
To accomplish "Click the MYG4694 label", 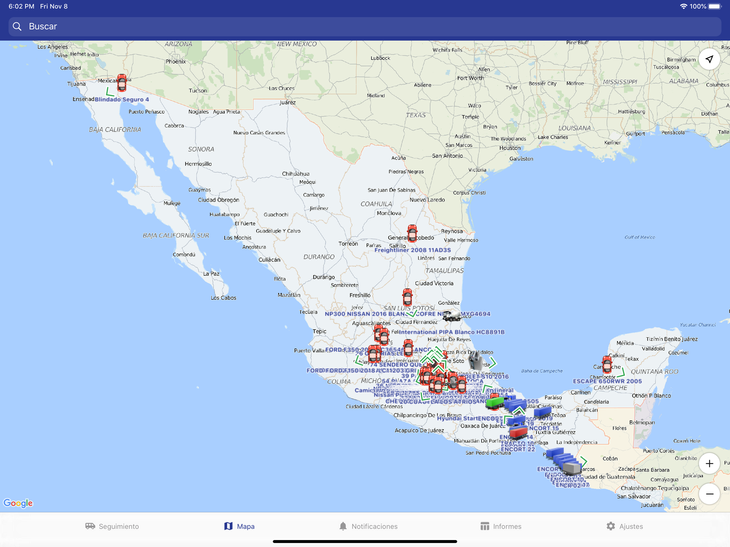I will (x=476, y=314).
